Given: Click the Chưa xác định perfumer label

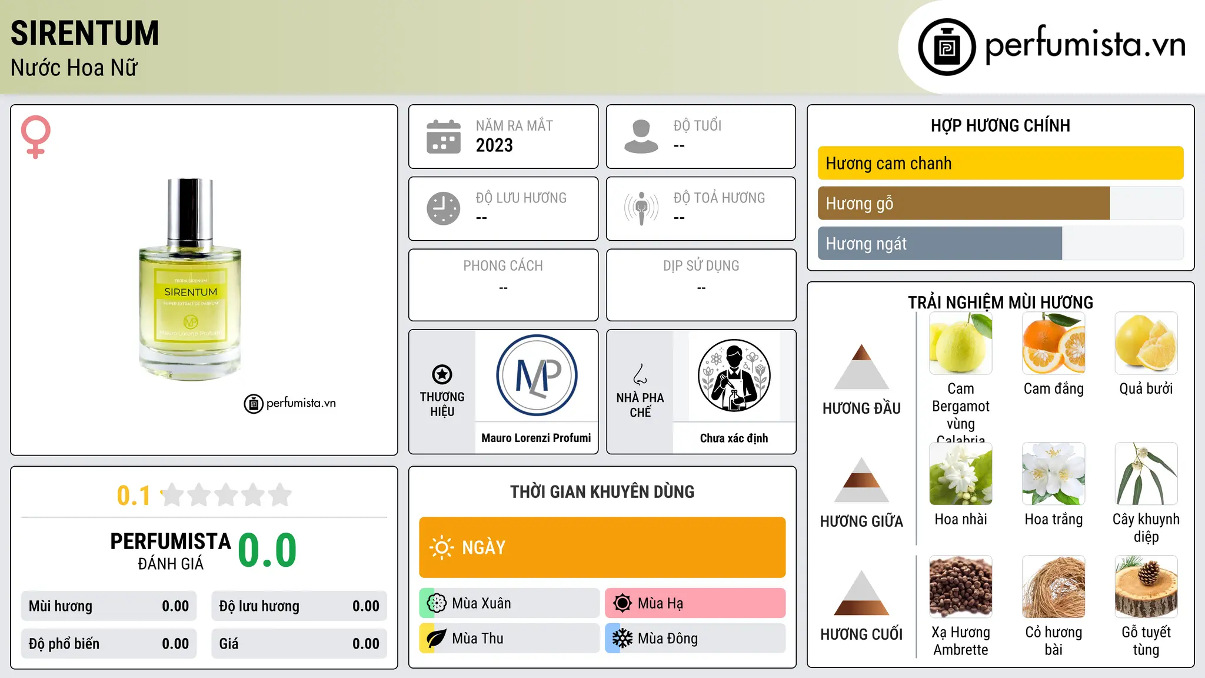Looking at the screenshot, I should point(734,438).
